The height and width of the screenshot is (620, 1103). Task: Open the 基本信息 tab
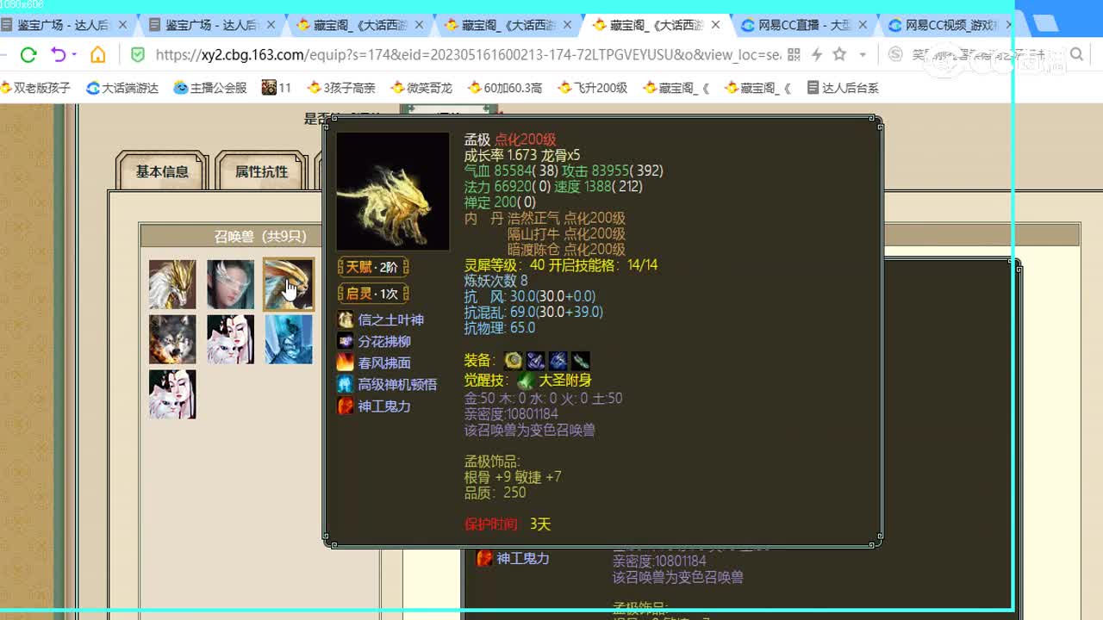162,171
